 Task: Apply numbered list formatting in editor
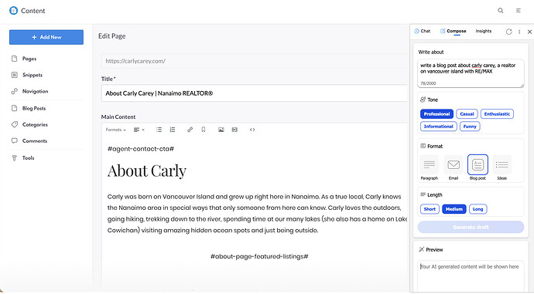pyautogui.click(x=173, y=130)
